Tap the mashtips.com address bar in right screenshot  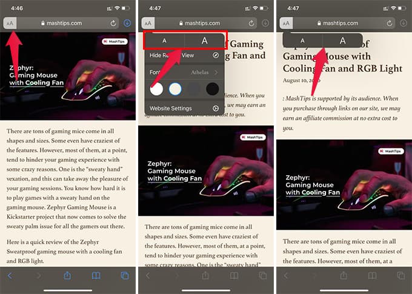pyautogui.click(x=338, y=23)
